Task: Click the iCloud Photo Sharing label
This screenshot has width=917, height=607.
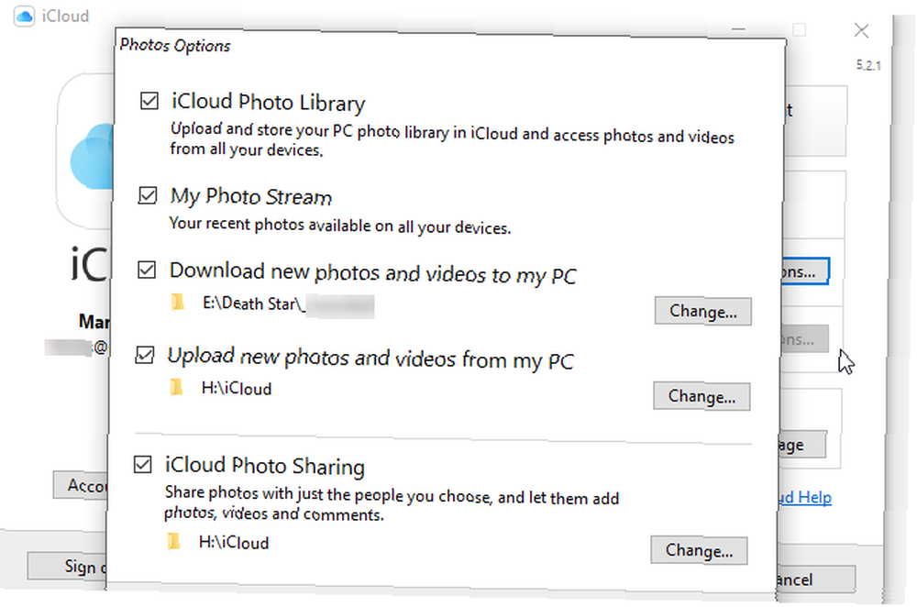Action: pos(265,466)
